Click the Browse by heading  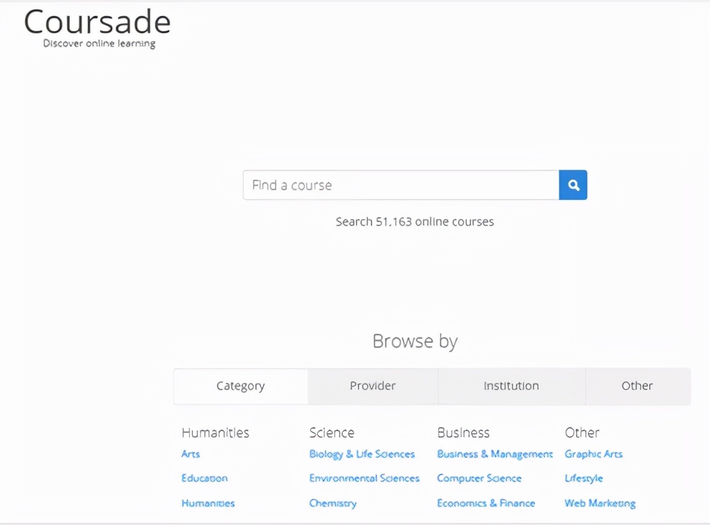415,341
